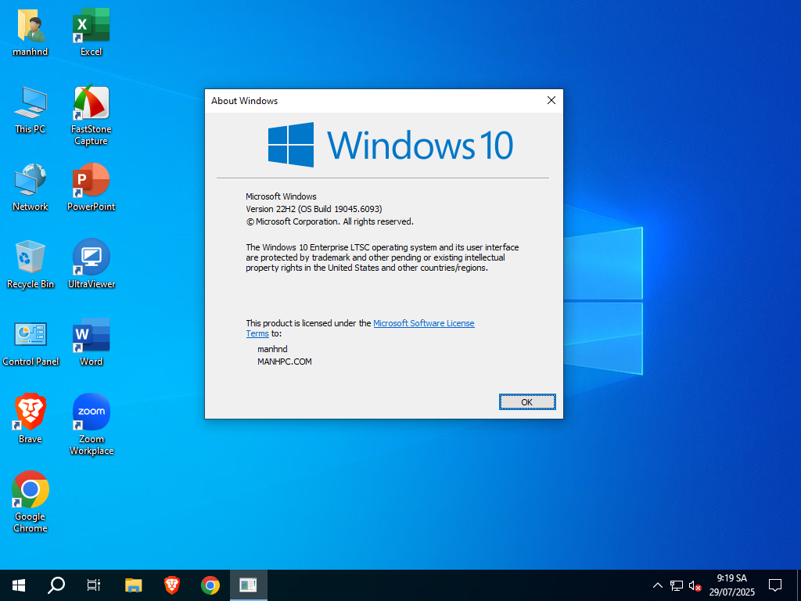Screen dimensions: 801x601
Task: Open the muted volume control in tray
Action: (694, 585)
